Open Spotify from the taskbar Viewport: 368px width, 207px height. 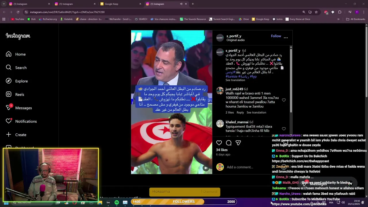click(x=117, y=202)
